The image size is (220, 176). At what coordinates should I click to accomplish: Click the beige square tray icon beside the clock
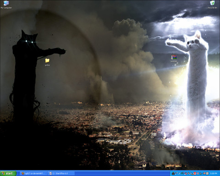(207, 173)
